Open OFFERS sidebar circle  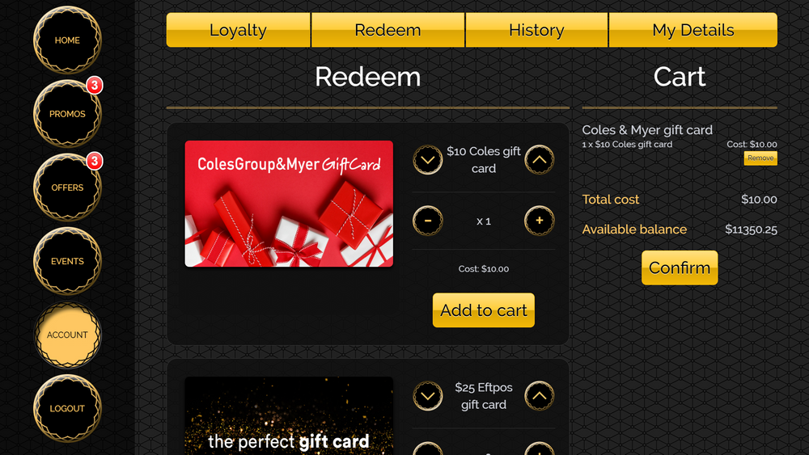67,187
